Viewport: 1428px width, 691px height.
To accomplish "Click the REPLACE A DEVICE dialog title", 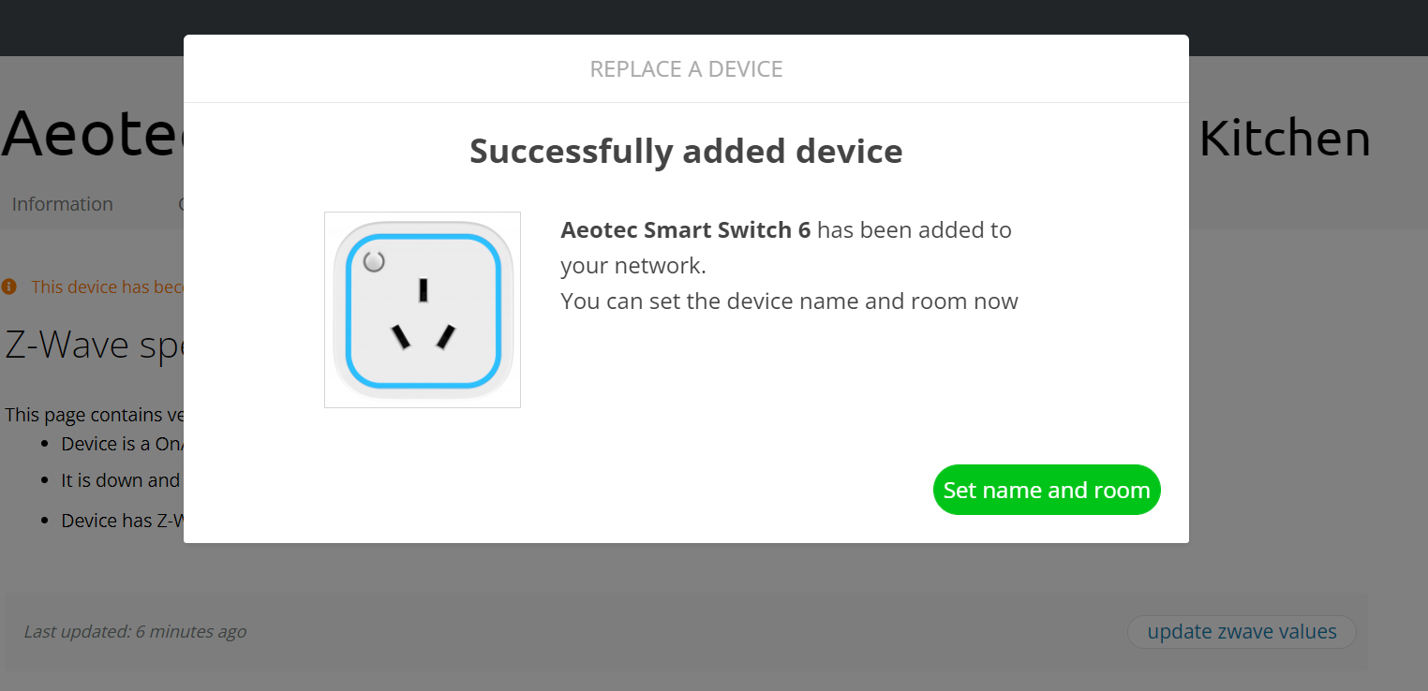I will 686,69.
